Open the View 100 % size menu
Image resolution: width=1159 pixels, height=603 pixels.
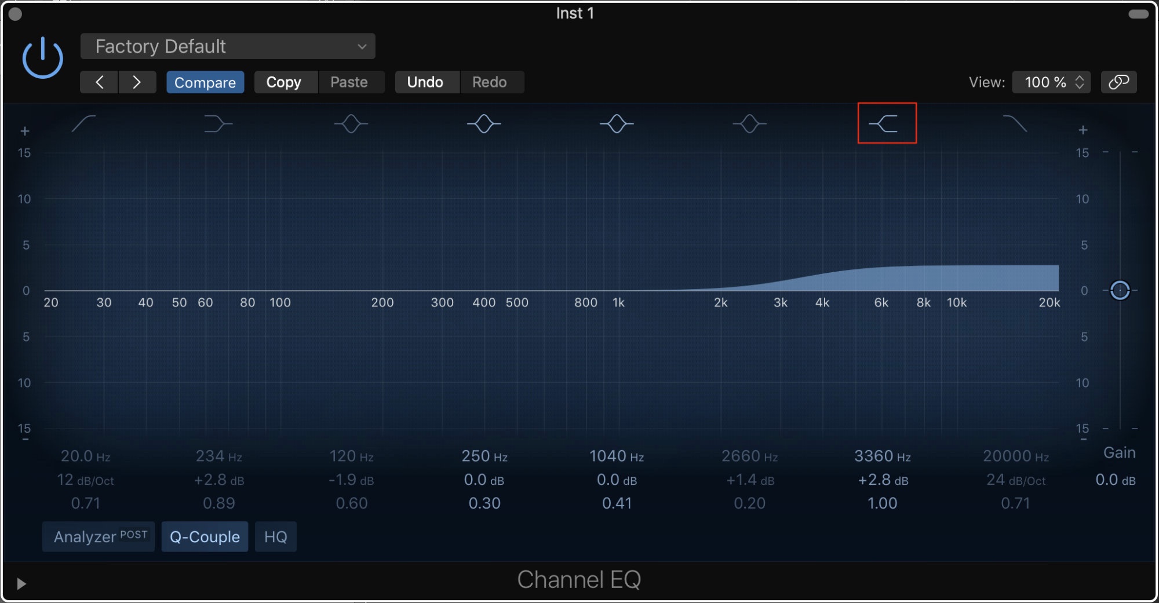click(x=1051, y=82)
